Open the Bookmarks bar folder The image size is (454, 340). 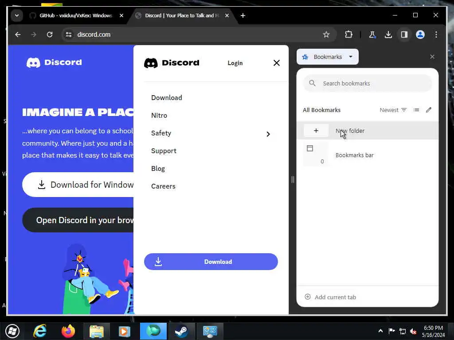368,155
